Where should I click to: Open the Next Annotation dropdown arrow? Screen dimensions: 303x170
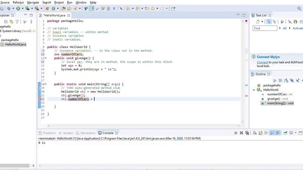click(133, 8)
